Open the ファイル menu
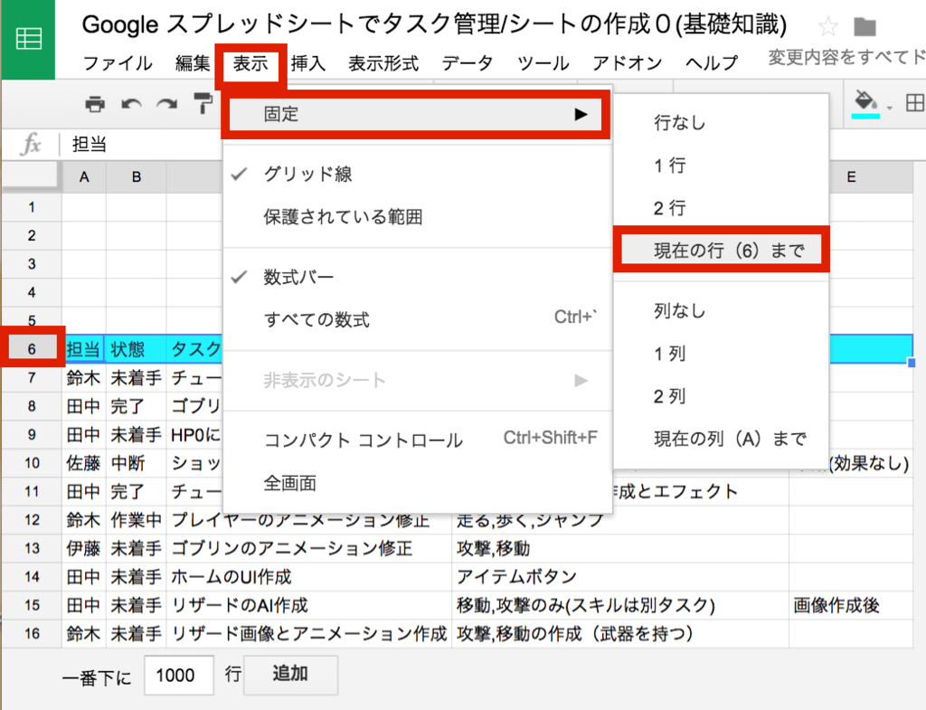 [118, 63]
